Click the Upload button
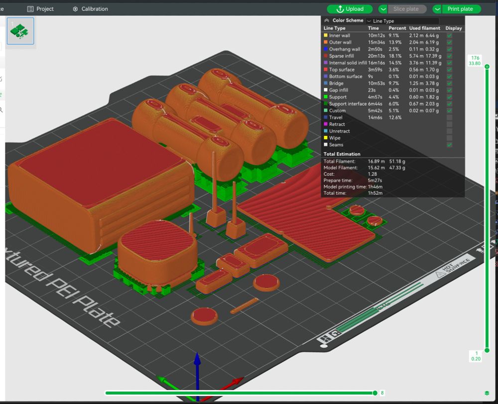The height and width of the screenshot is (404, 498). 350,9
